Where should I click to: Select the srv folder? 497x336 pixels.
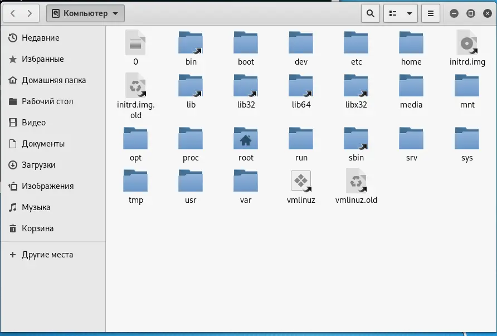click(411, 144)
